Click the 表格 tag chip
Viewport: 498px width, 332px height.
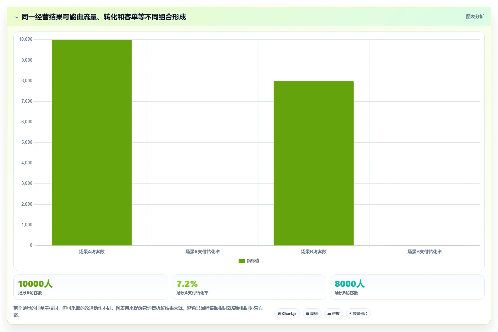point(312,314)
